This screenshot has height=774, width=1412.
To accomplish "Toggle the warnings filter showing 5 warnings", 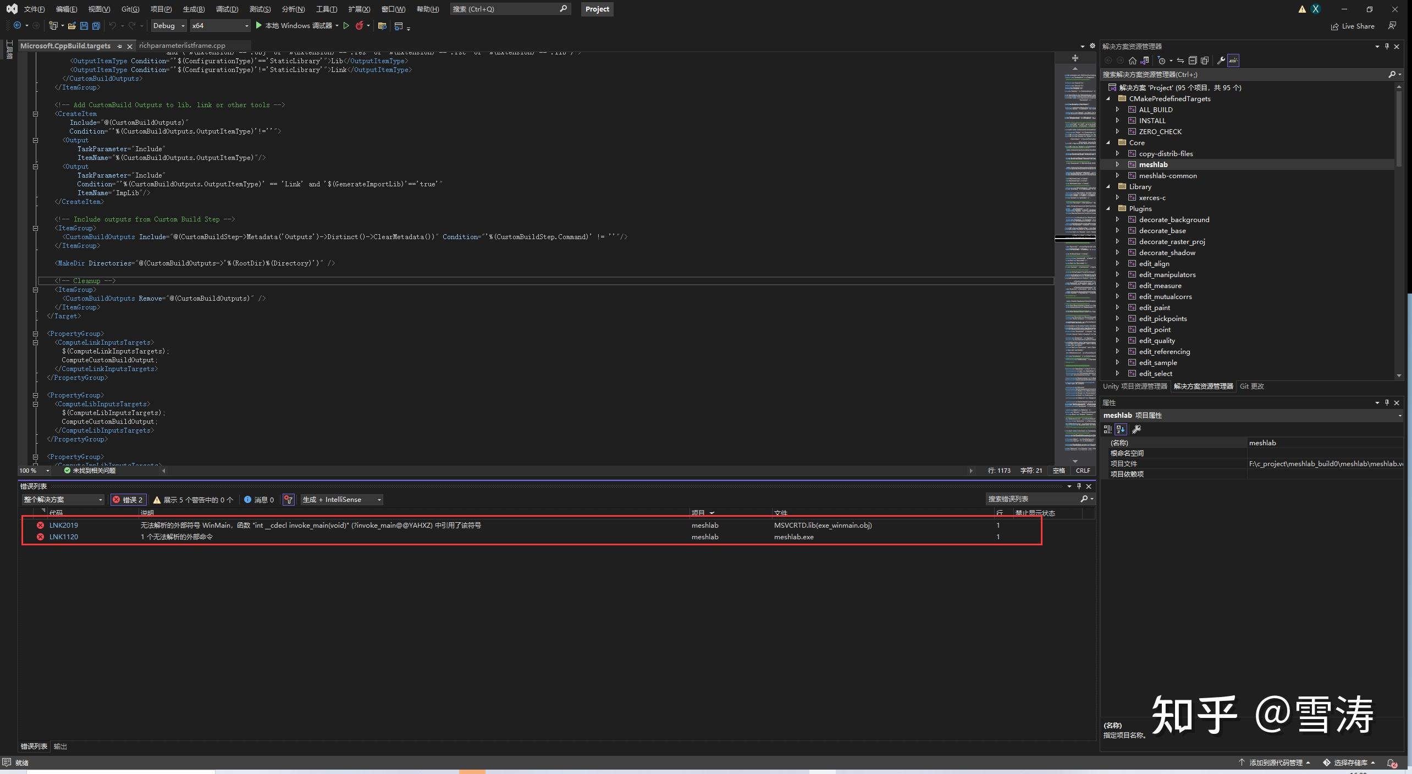I will coord(192,500).
